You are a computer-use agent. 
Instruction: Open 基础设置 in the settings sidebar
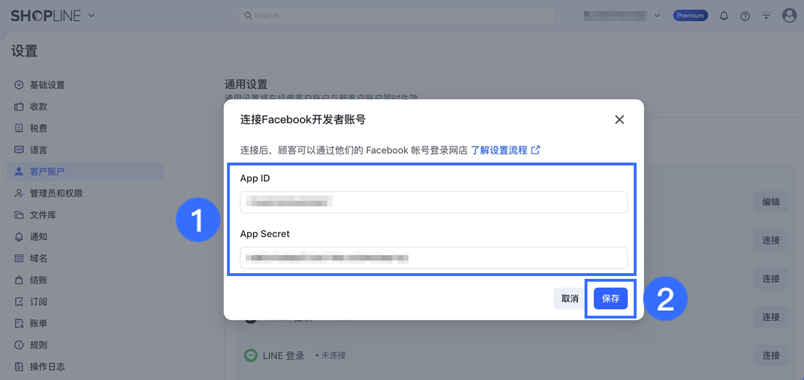[x=47, y=85]
